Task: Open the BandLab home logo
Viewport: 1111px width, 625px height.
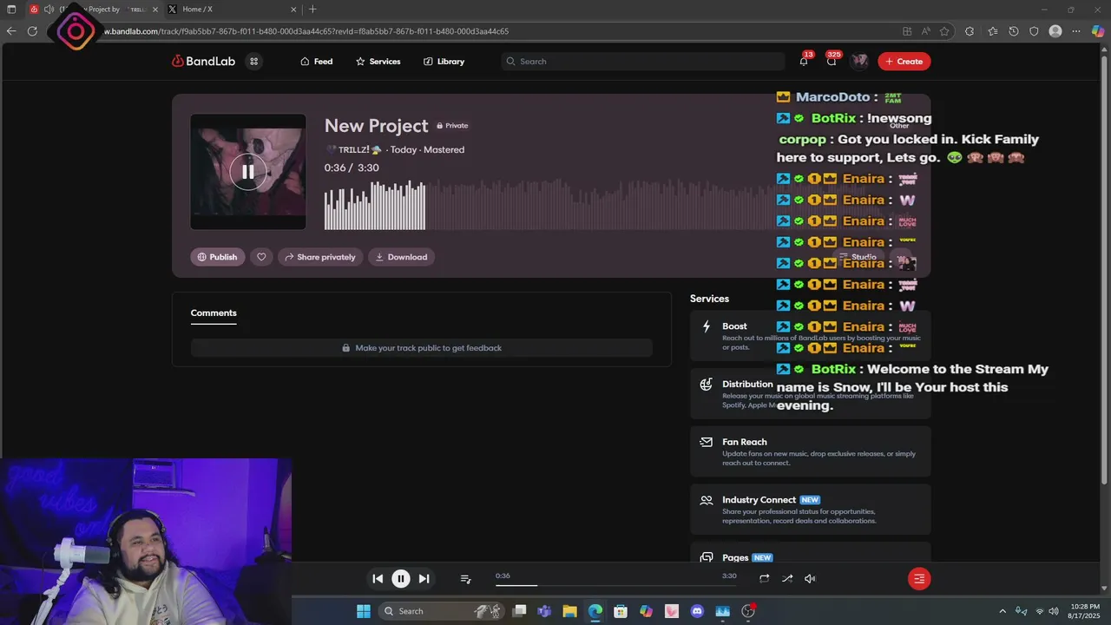Action: [203, 62]
